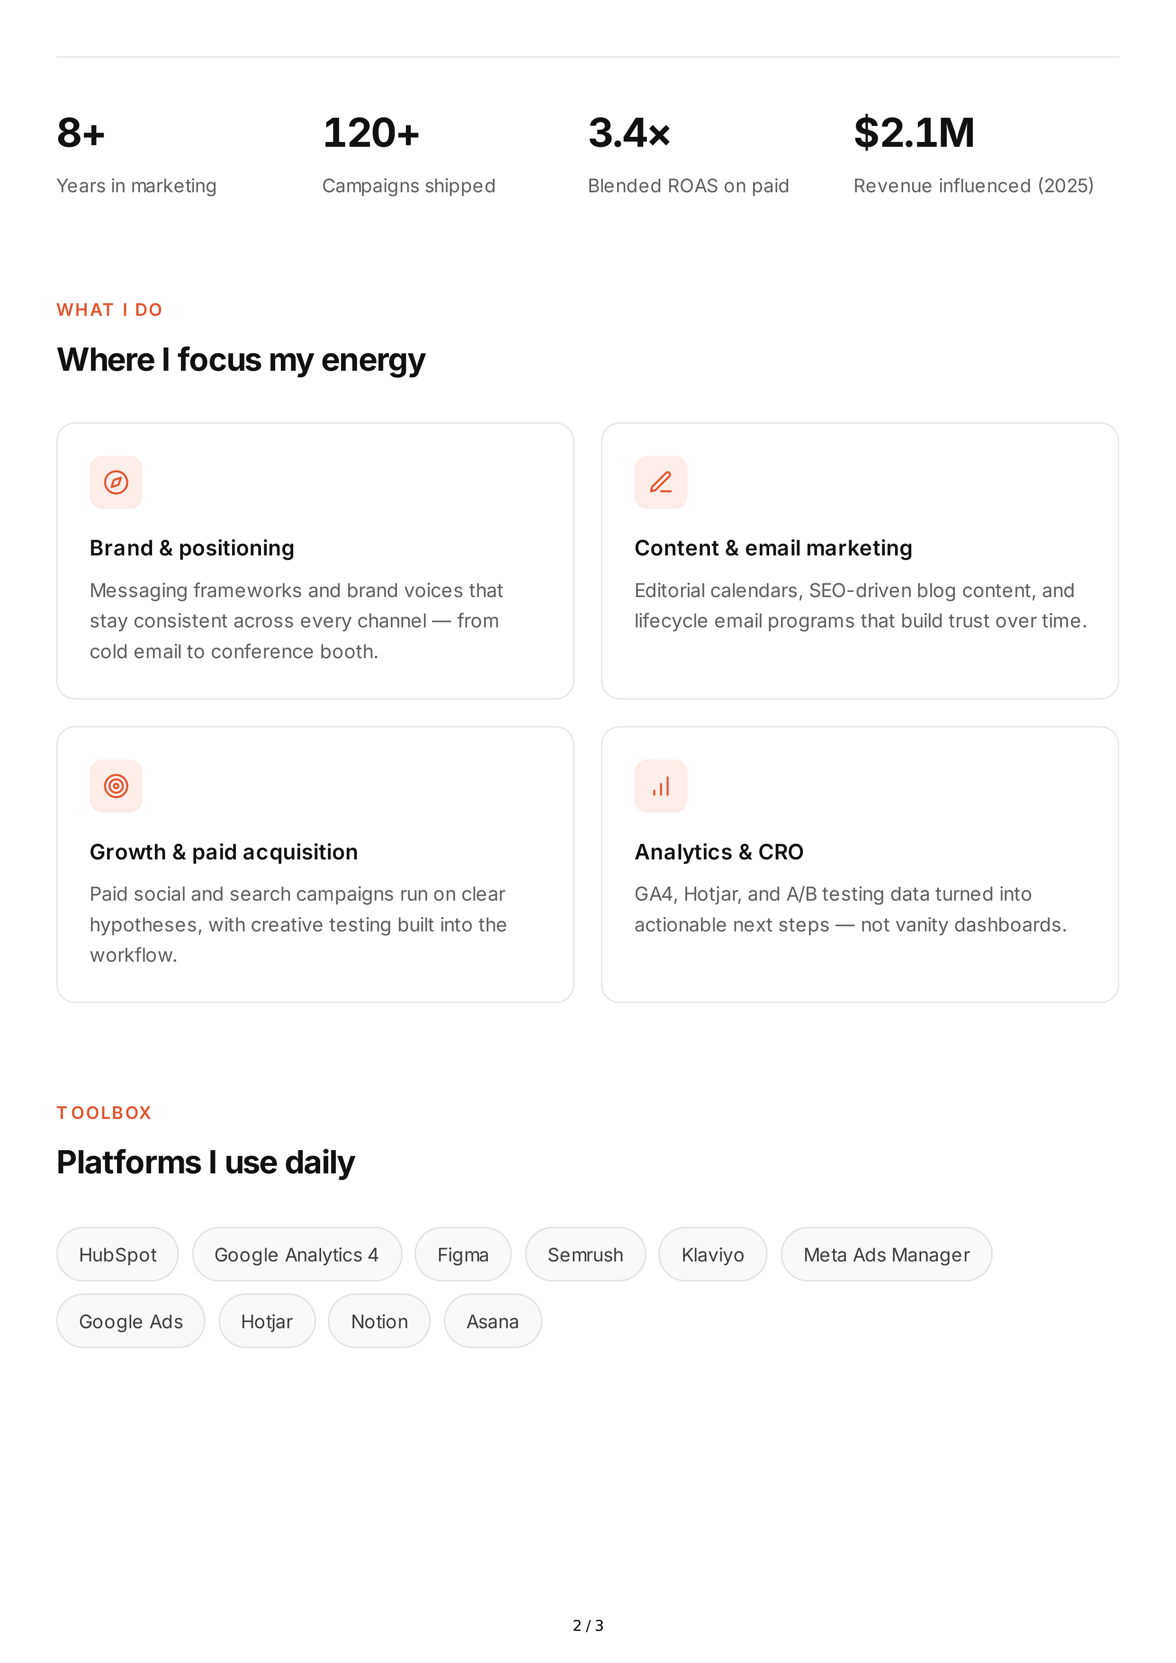Select the Asana tag
This screenshot has height=1663, width=1176.
(493, 1321)
